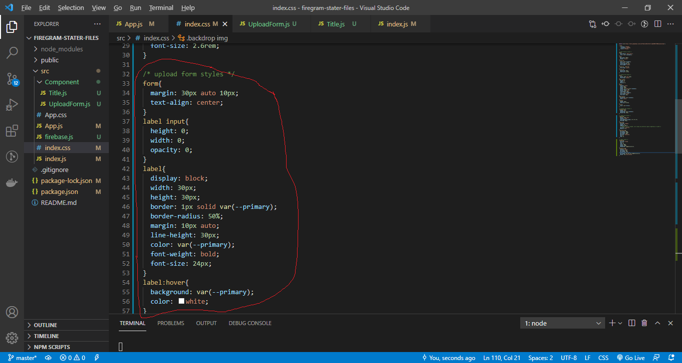Open the Go menu
The width and height of the screenshot is (682, 363).
pos(118,8)
